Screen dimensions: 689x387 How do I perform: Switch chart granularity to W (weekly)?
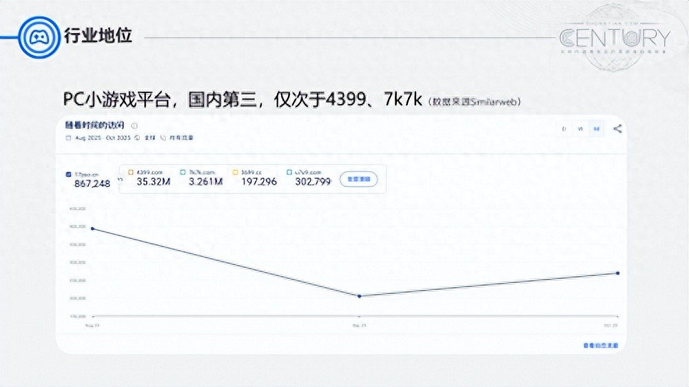tap(580, 129)
